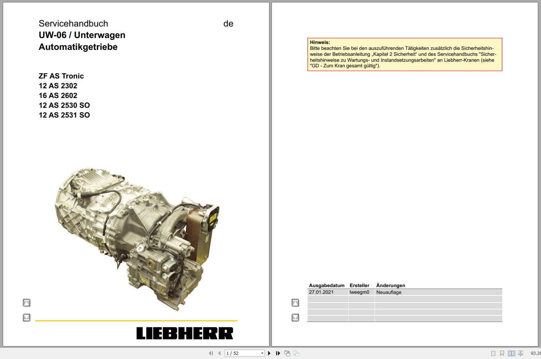Click the 'Ausgabedatum' column header

coord(326,285)
